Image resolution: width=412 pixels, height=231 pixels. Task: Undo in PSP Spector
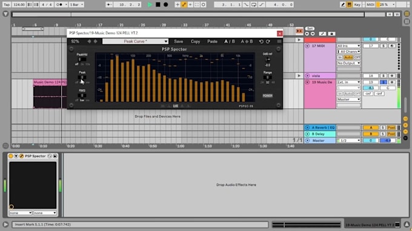[261, 41]
